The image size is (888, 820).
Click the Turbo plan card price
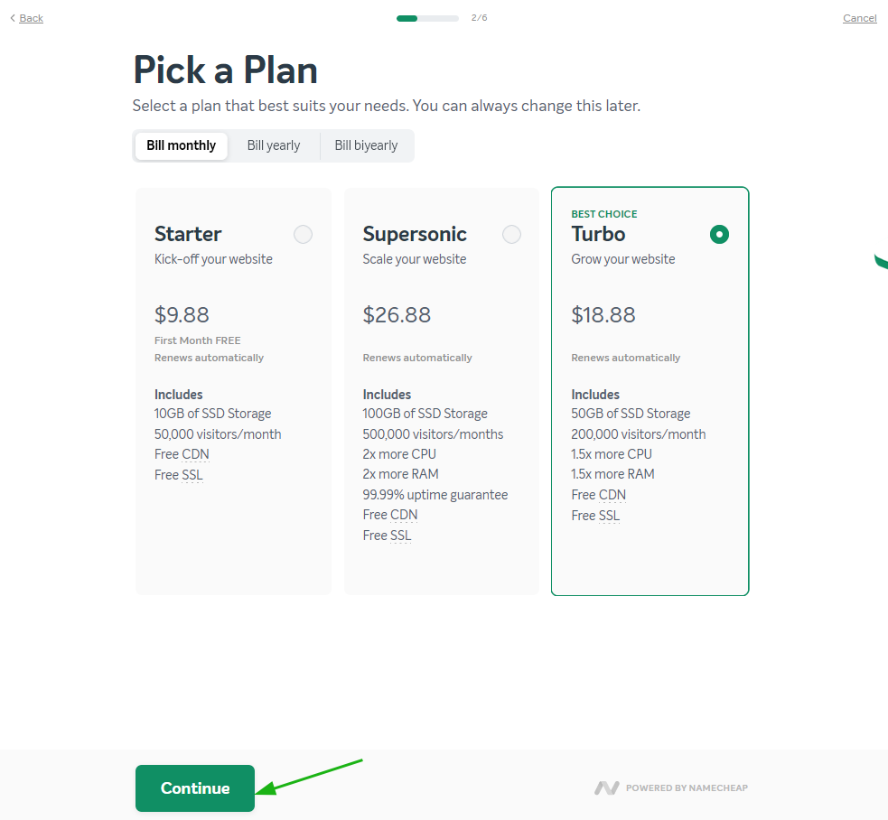603,315
